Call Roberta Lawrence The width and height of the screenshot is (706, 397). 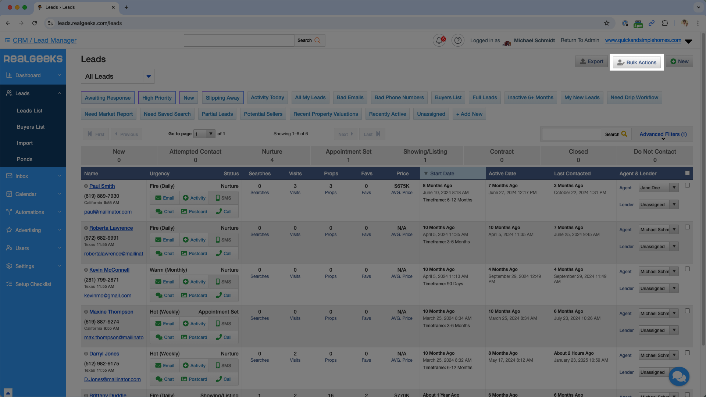pos(224,253)
